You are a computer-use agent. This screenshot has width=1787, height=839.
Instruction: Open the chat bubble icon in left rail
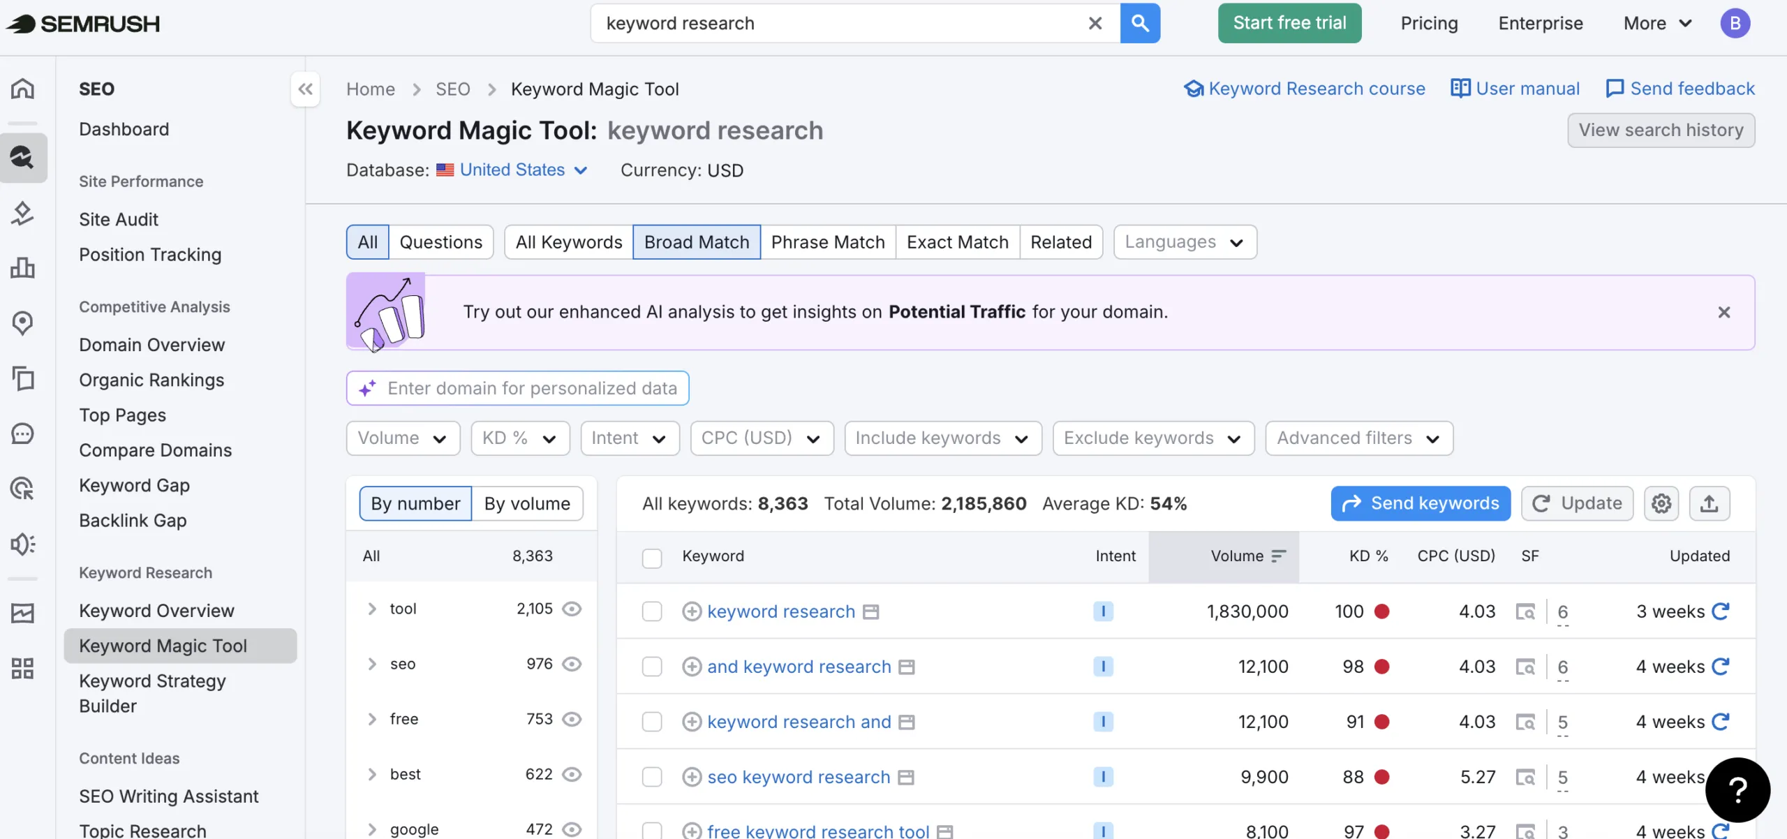point(23,433)
